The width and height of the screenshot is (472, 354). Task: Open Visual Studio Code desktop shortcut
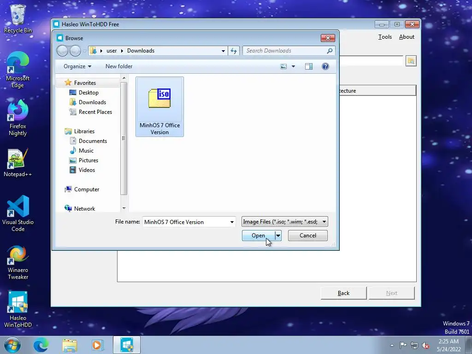click(x=18, y=213)
